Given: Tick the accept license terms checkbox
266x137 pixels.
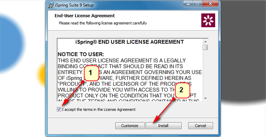Looking at the screenshot, I should (x=59, y=110).
